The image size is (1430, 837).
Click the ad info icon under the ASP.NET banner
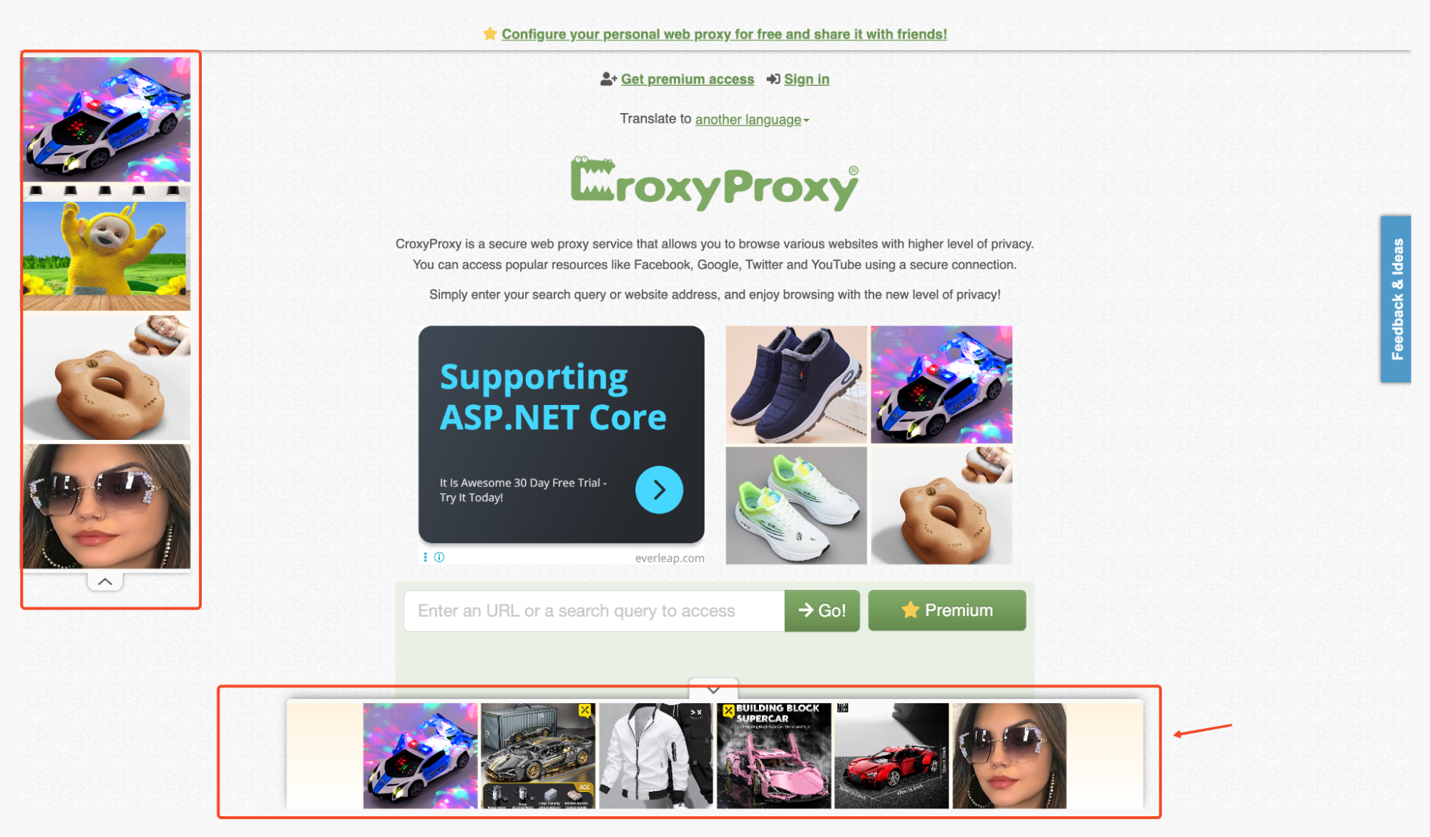[x=439, y=557]
